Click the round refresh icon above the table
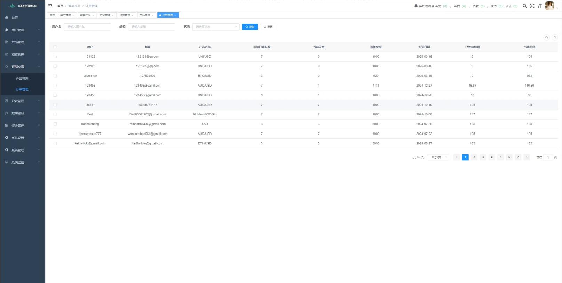This screenshot has width=562, height=283. [x=555, y=38]
